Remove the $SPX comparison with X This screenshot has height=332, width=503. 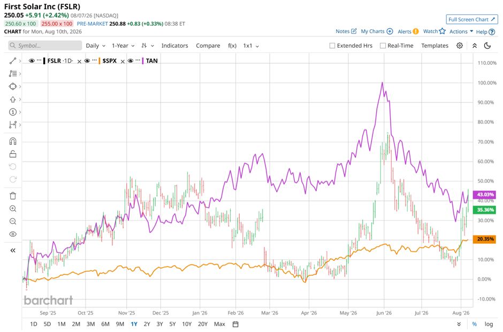pos(123,61)
